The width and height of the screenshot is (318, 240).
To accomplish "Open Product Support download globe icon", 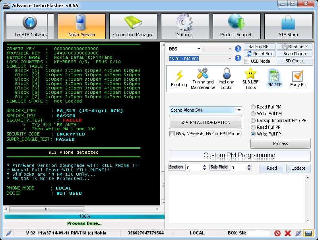I will (236, 22).
